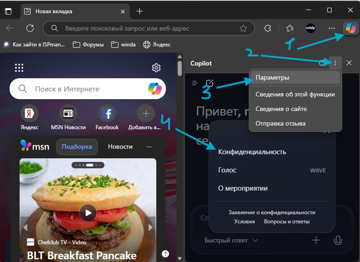Add a quick link with Добавить tile
The height and width of the screenshot is (262, 360).
point(145,117)
